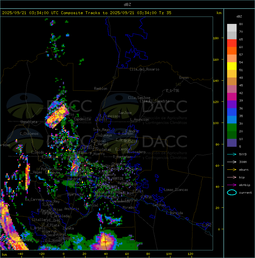Pick the bright yellow swatch between 54 and 51
This screenshot has width=255, height=258.
232,66
